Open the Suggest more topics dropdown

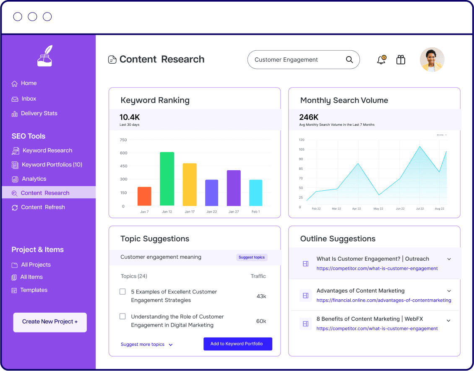click(147, 345)
